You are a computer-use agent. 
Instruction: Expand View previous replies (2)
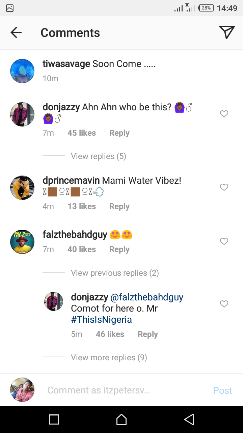(x=115, y=273)
